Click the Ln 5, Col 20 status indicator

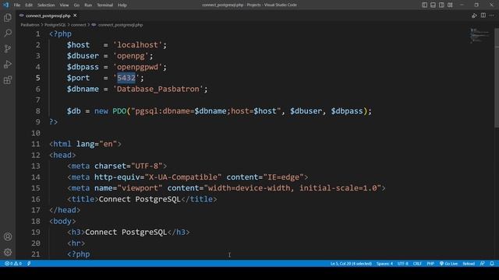(x=351, y=264)
